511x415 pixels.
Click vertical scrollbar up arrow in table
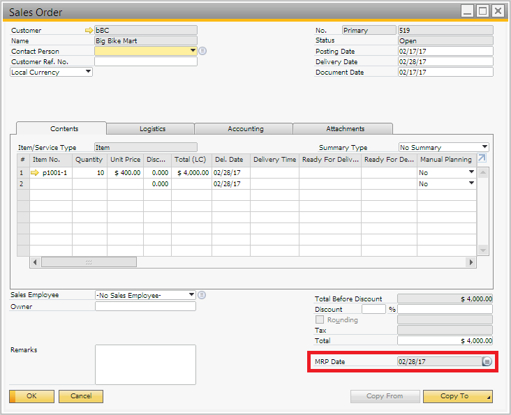[483, 172]
